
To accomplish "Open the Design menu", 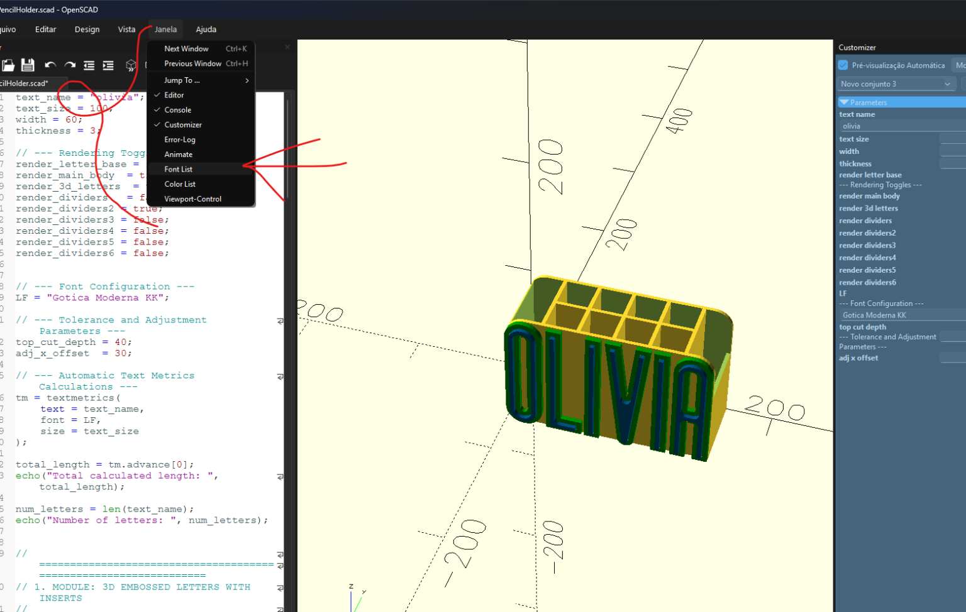I will (x=87, y=30).
